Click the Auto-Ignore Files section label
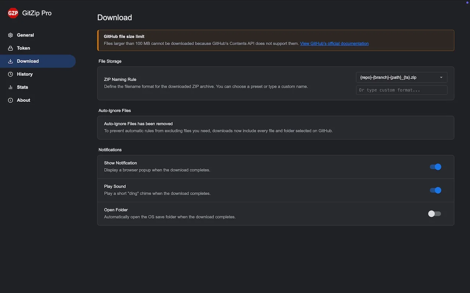This screenshot has width=470, height=293. pos(115,111)
